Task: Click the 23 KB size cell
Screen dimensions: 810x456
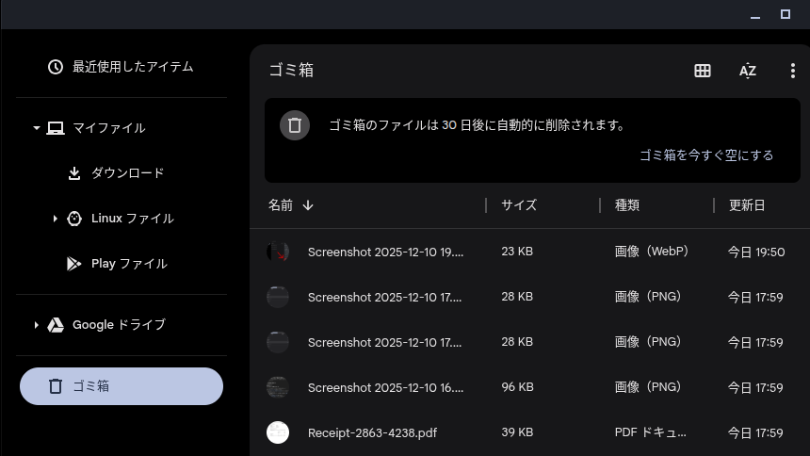Action: [x=517, y=252]
